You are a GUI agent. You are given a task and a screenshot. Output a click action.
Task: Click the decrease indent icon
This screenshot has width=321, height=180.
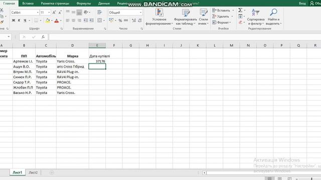pyautogui.click(x=86, y=20)
